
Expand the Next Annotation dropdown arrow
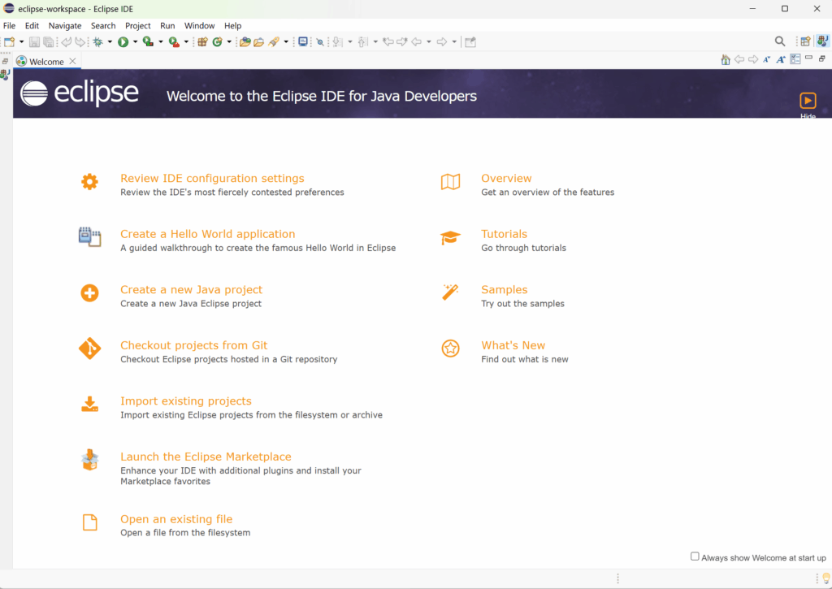(x=349, y=42)
